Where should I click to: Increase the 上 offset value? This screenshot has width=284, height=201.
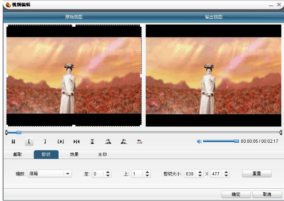click(x=147, y=172)
